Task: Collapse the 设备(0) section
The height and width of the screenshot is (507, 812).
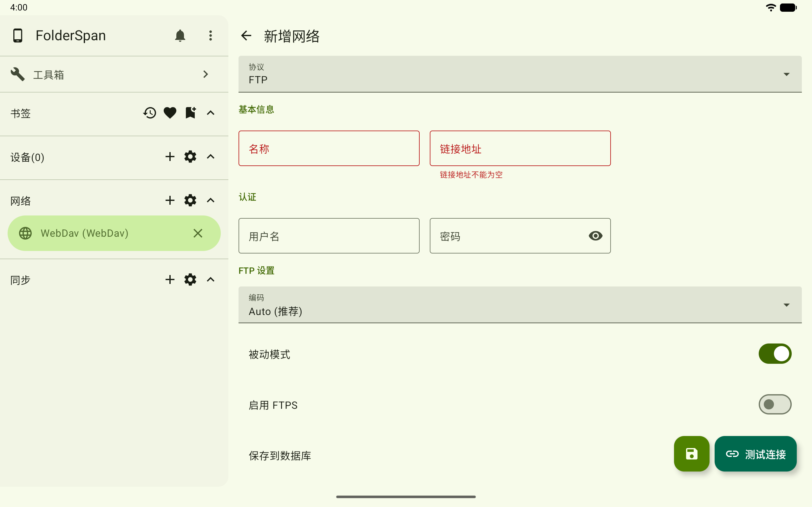Action: tap(210, 157)
